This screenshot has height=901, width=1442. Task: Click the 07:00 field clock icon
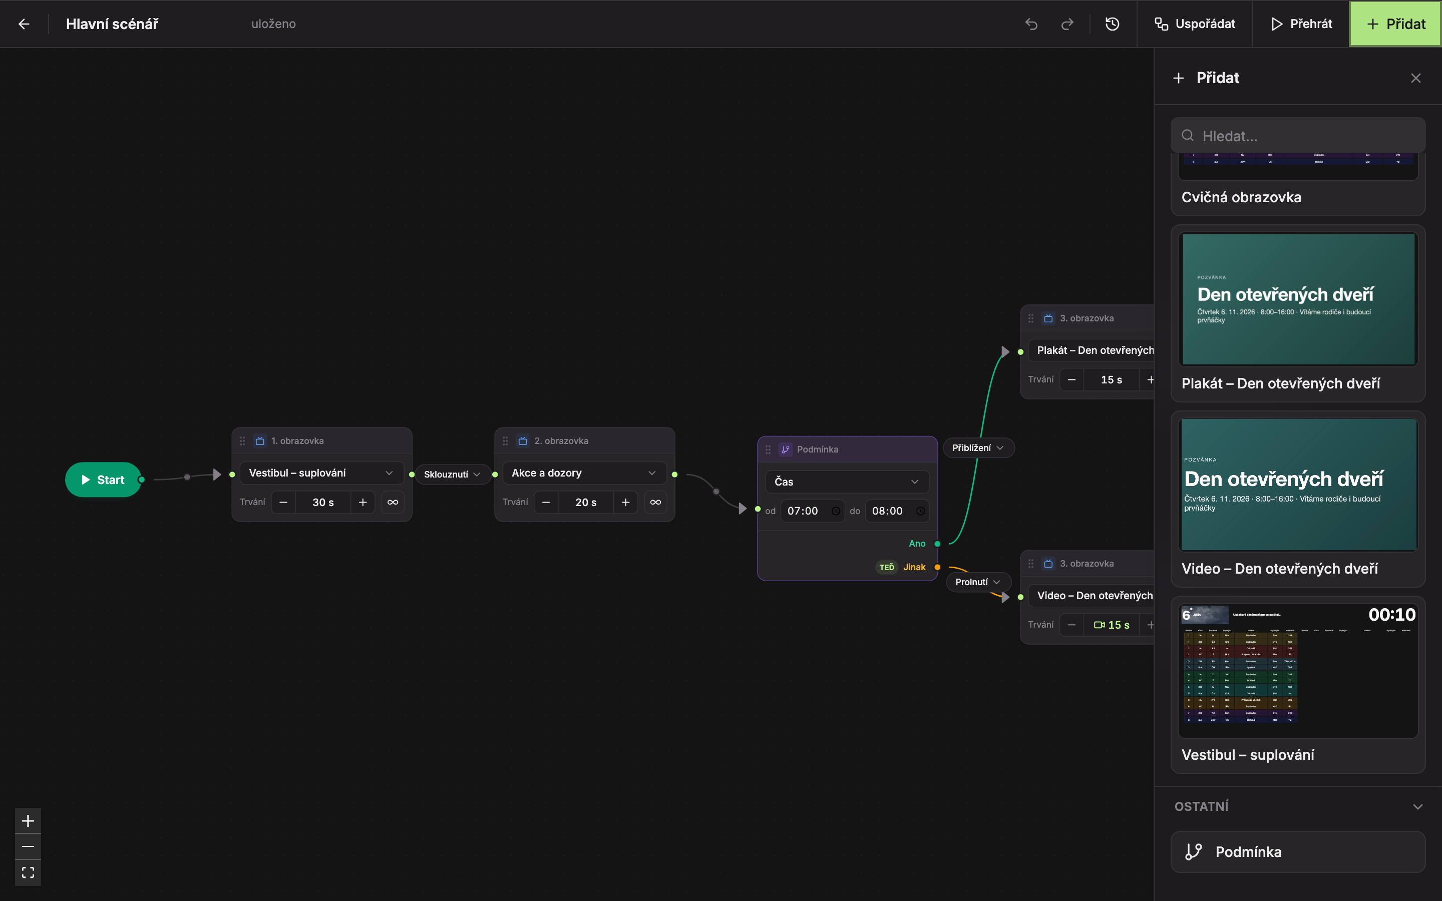835,511
